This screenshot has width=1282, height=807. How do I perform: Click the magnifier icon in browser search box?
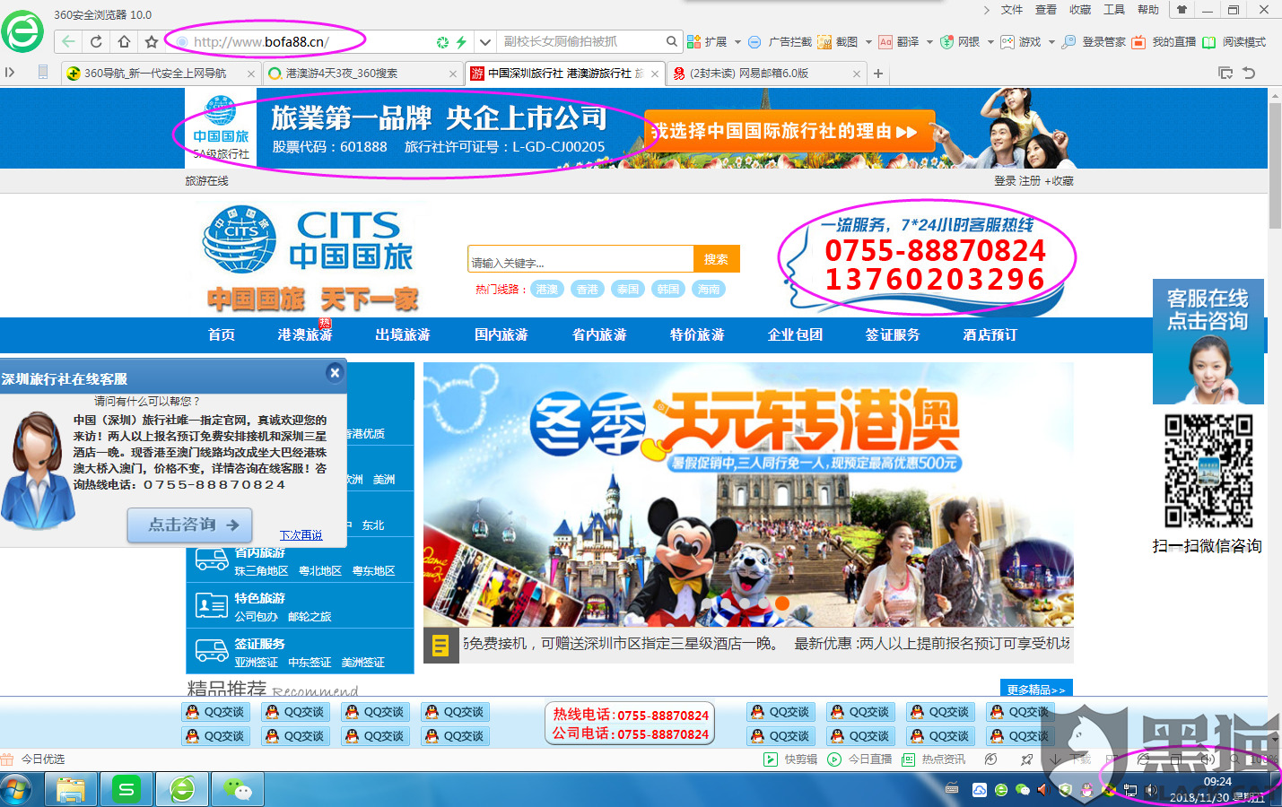pyautogui.click(x=672, y=41)
